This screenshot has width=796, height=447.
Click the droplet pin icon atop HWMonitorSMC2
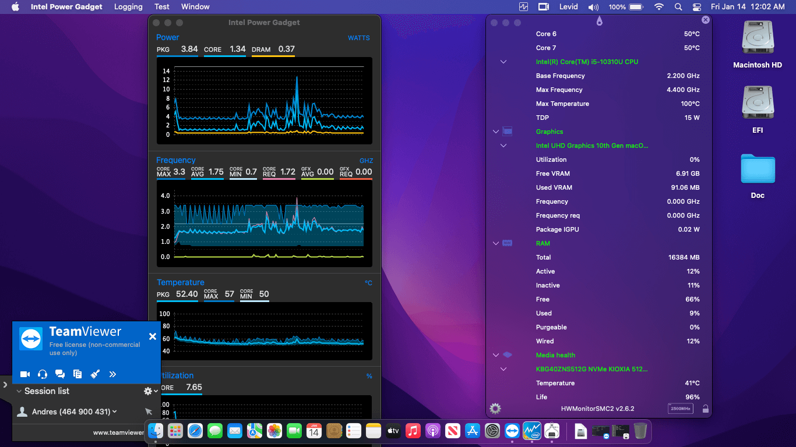[599, 21]
